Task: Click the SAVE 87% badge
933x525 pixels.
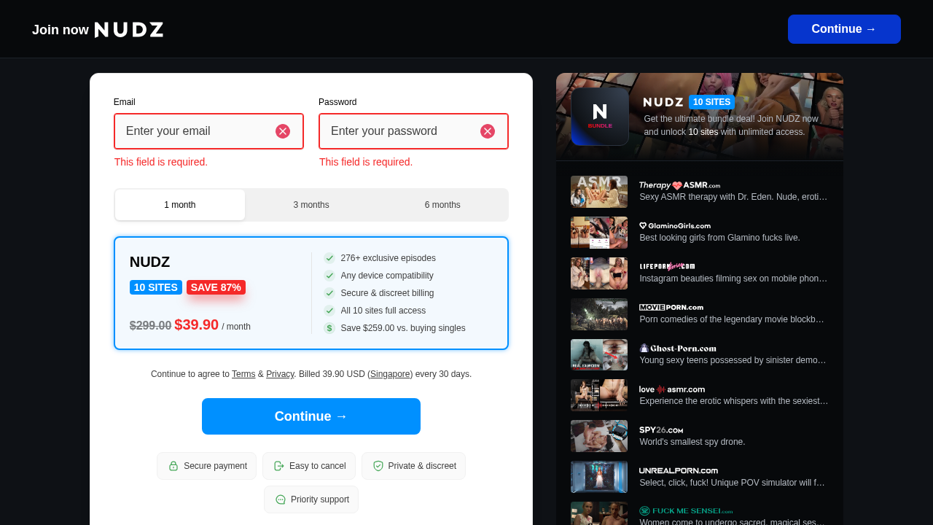Action: (216, 287)
